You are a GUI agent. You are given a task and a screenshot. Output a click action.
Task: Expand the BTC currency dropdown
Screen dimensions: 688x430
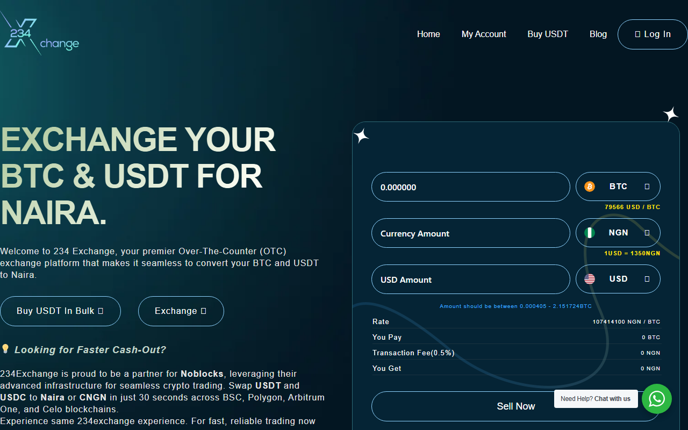618,187
